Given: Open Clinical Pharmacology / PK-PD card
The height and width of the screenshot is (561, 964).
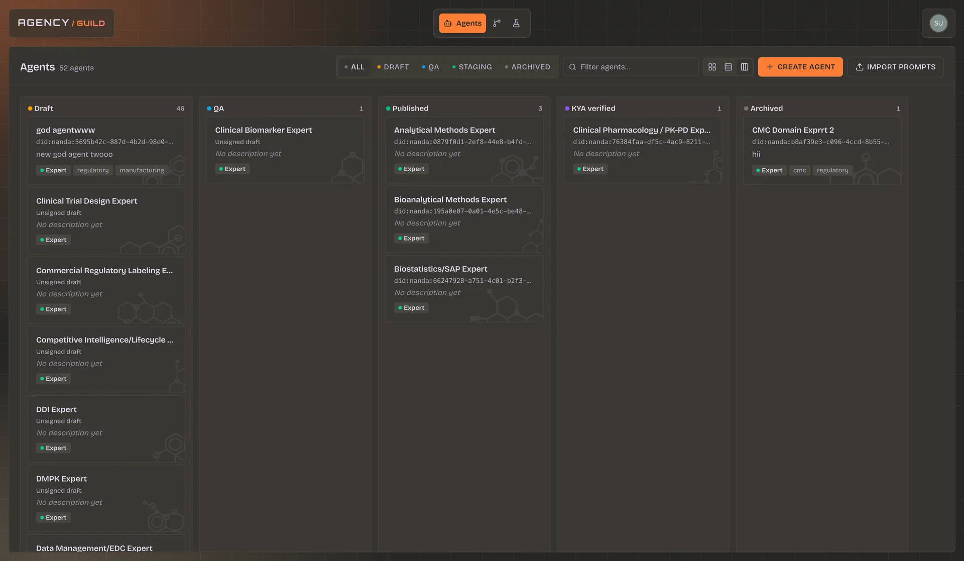Looking at the screenshot, I should [643, 150].
